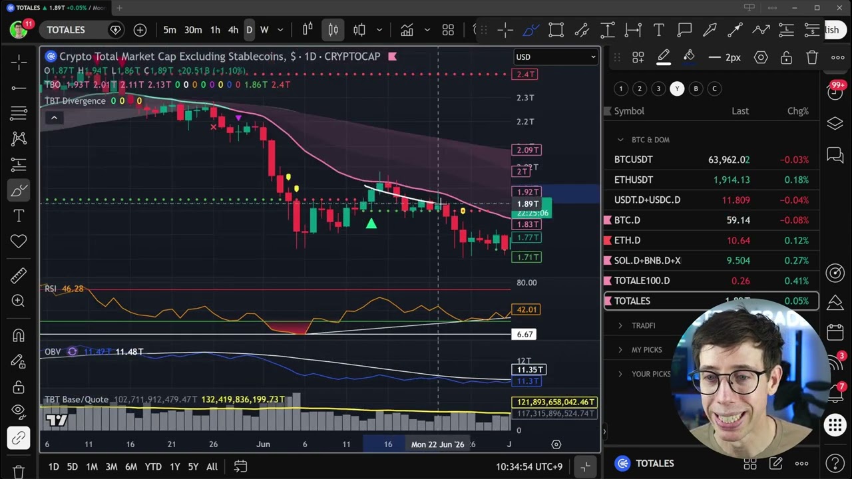
Task: Open drawing templates in floating toolbar
Action: pyautogui.click(x=638, y=58)
